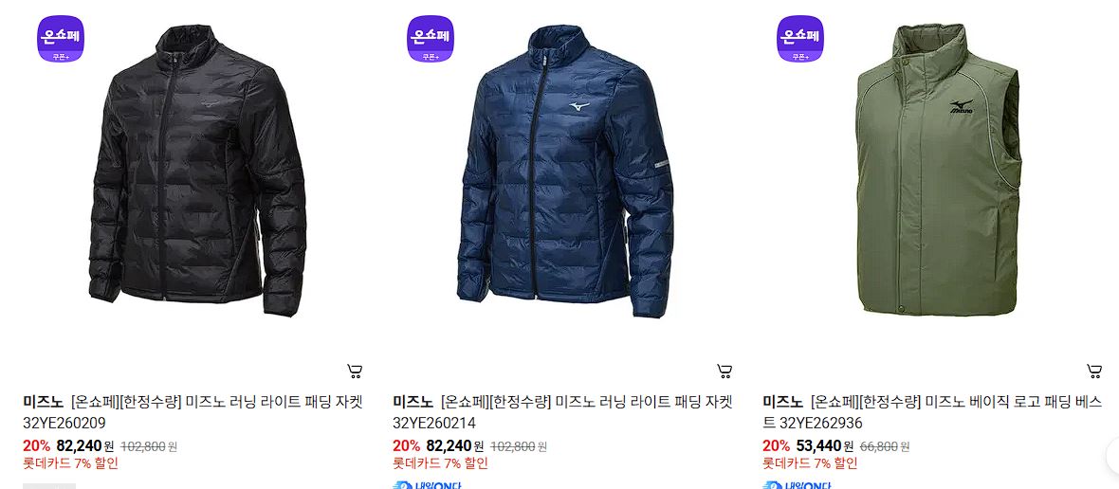Click the 온쇼페 badge on the black jacket
Screen dimensions: 1119x489
[x=61, y=39]
